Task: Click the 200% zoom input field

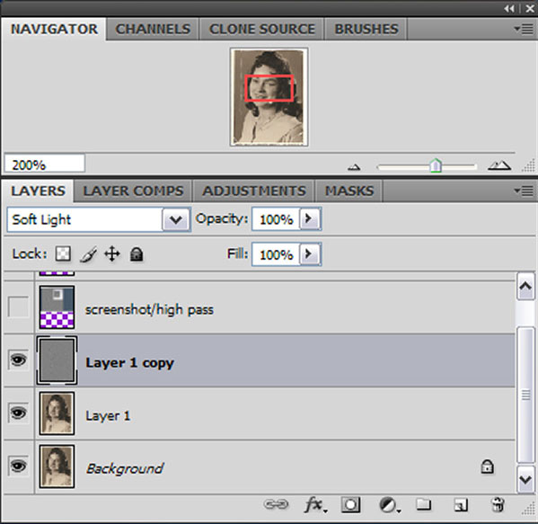Action: point(45,164)
